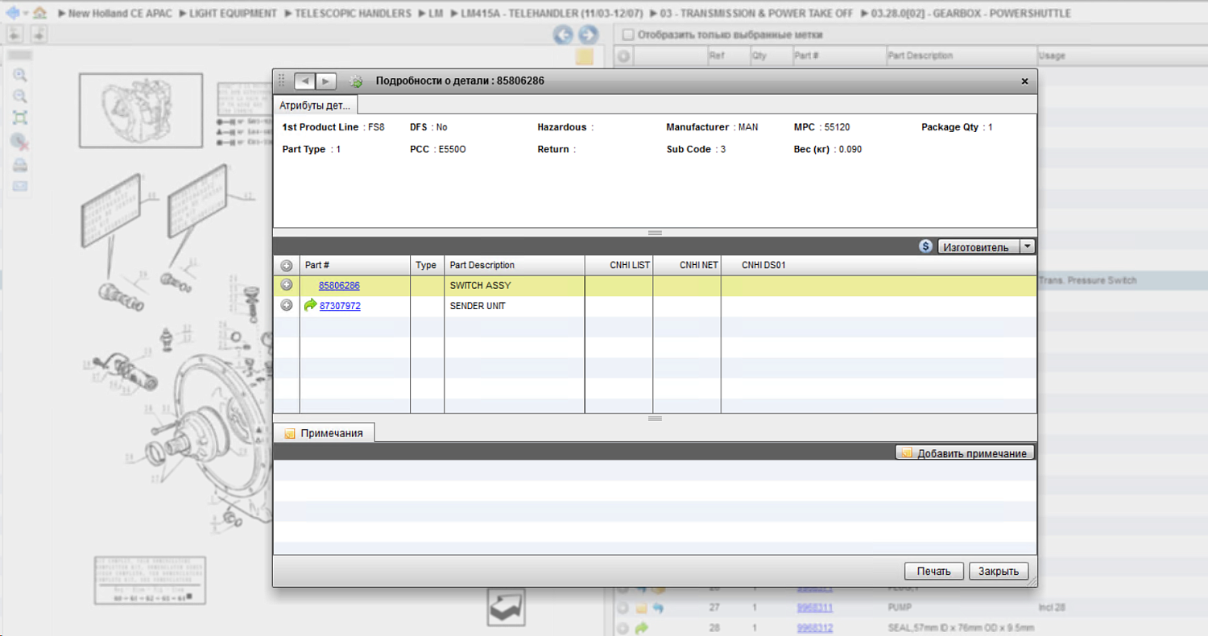Screen dimensions: 1208x636
Task: Click the home icon in the breadcrumb bar
Action: [39, 13]
